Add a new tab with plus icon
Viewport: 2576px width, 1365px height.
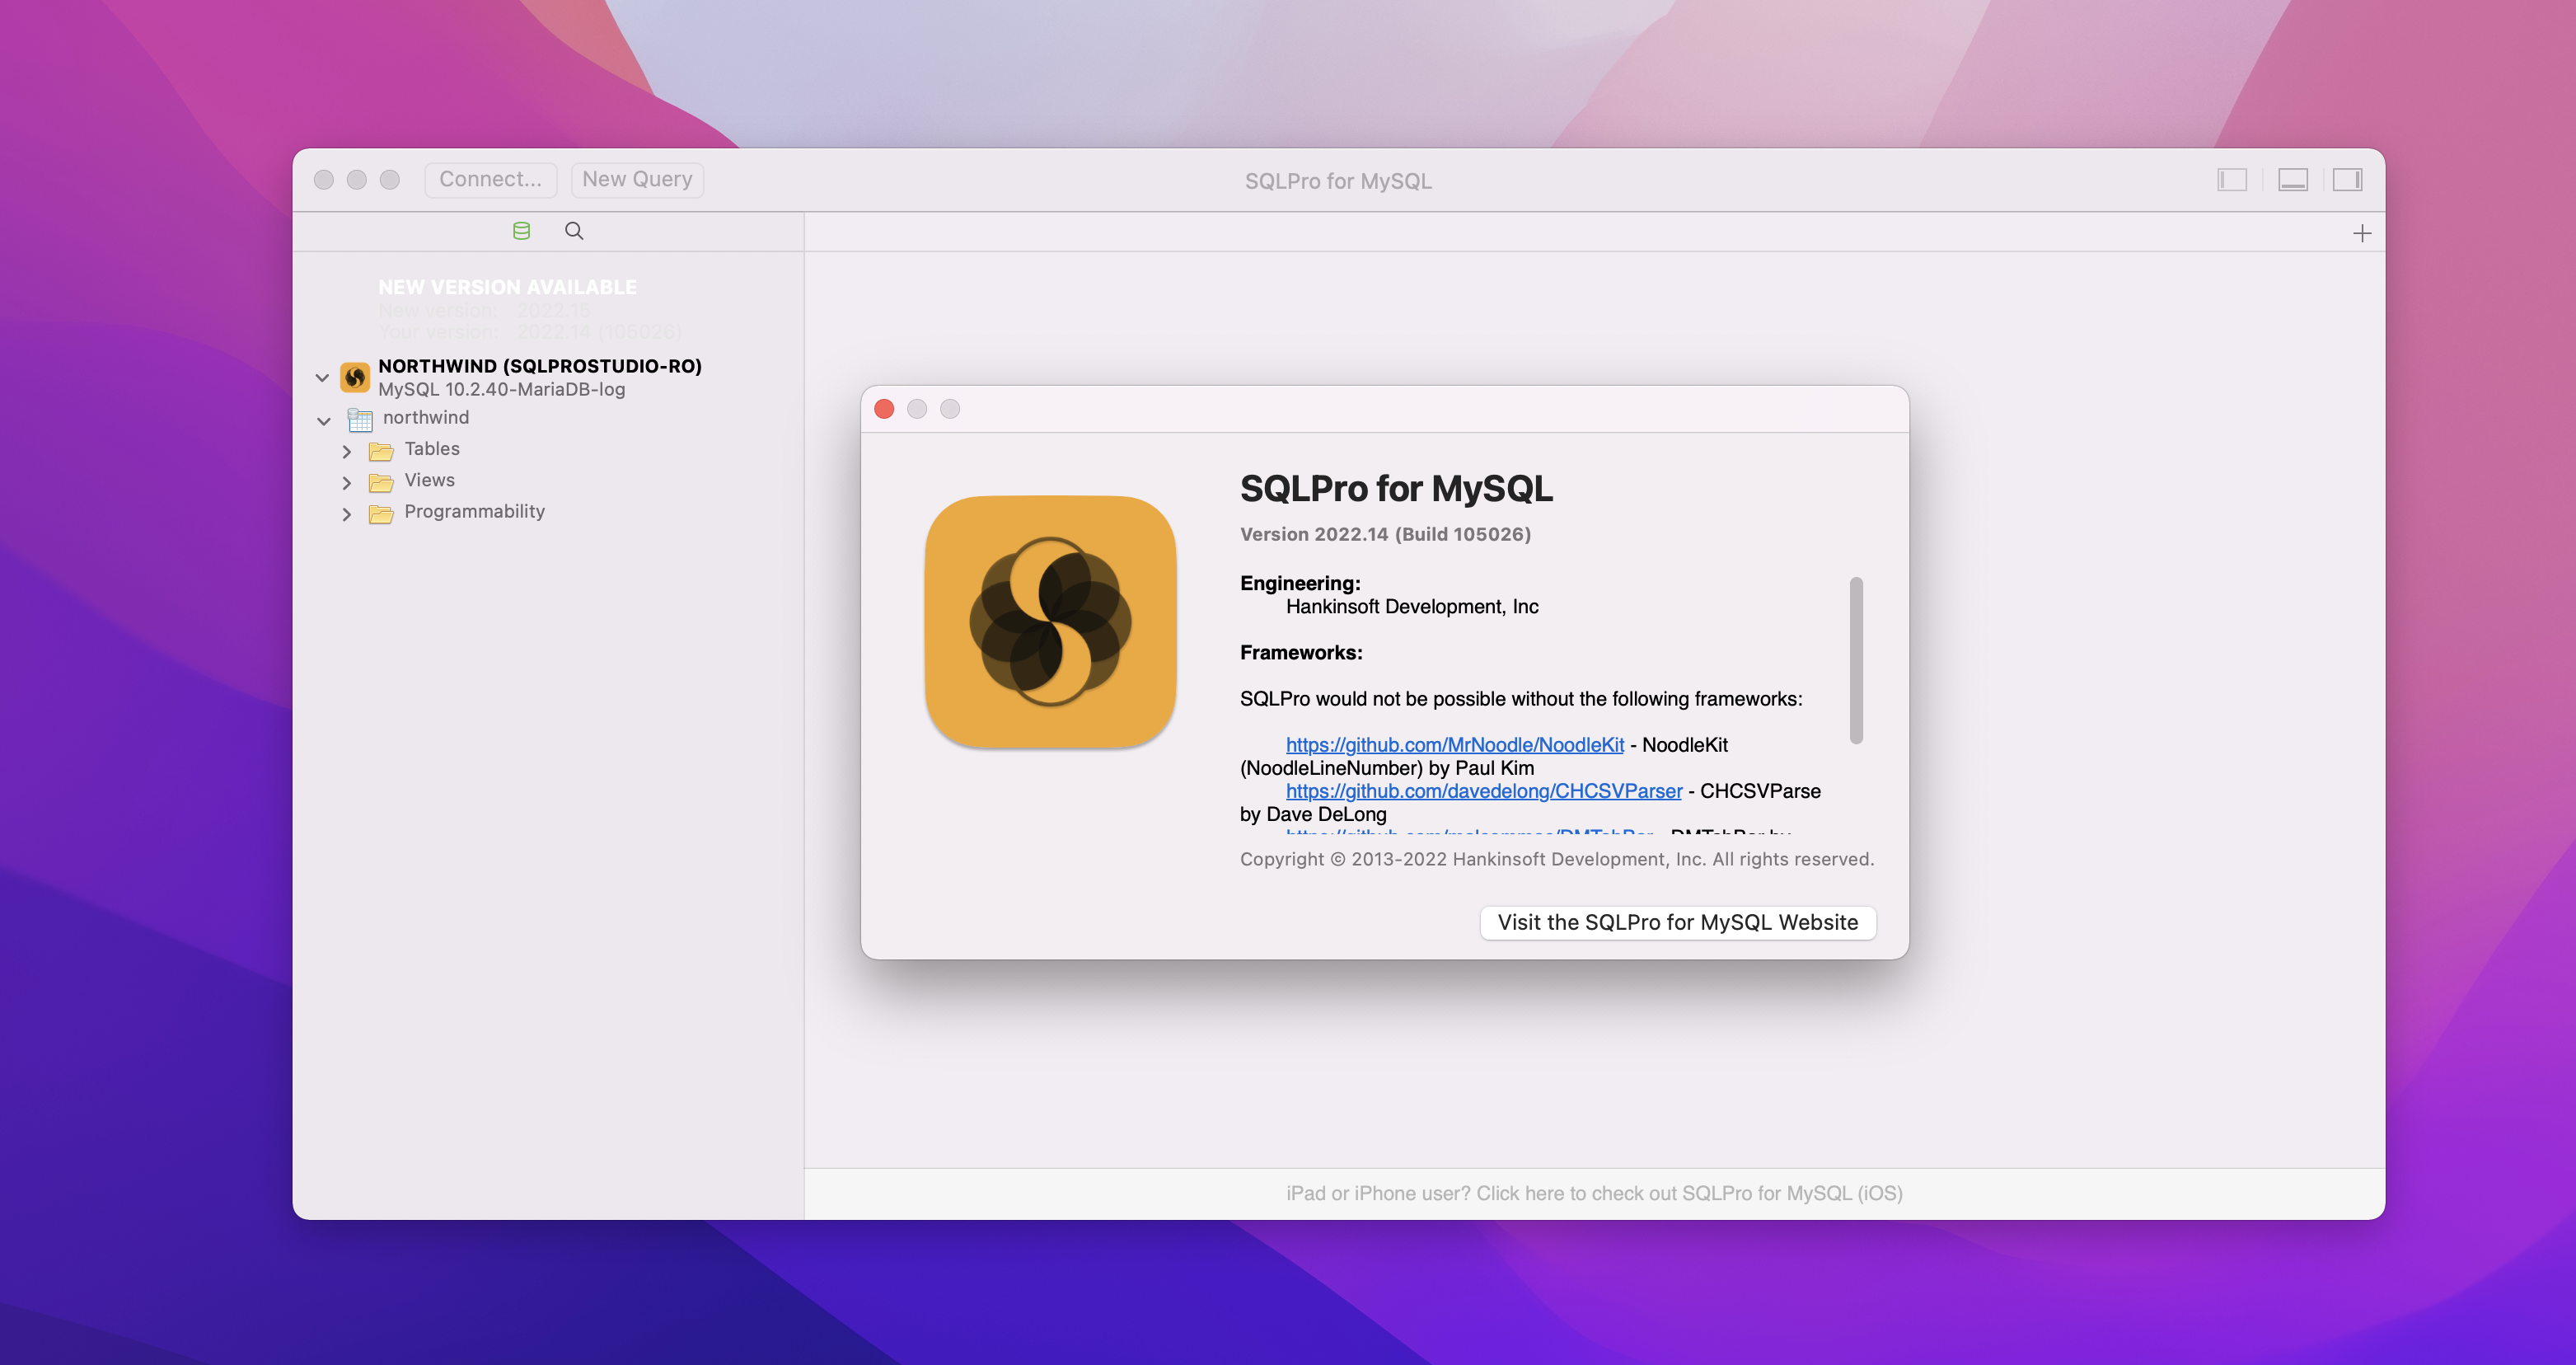point(2362,233)
